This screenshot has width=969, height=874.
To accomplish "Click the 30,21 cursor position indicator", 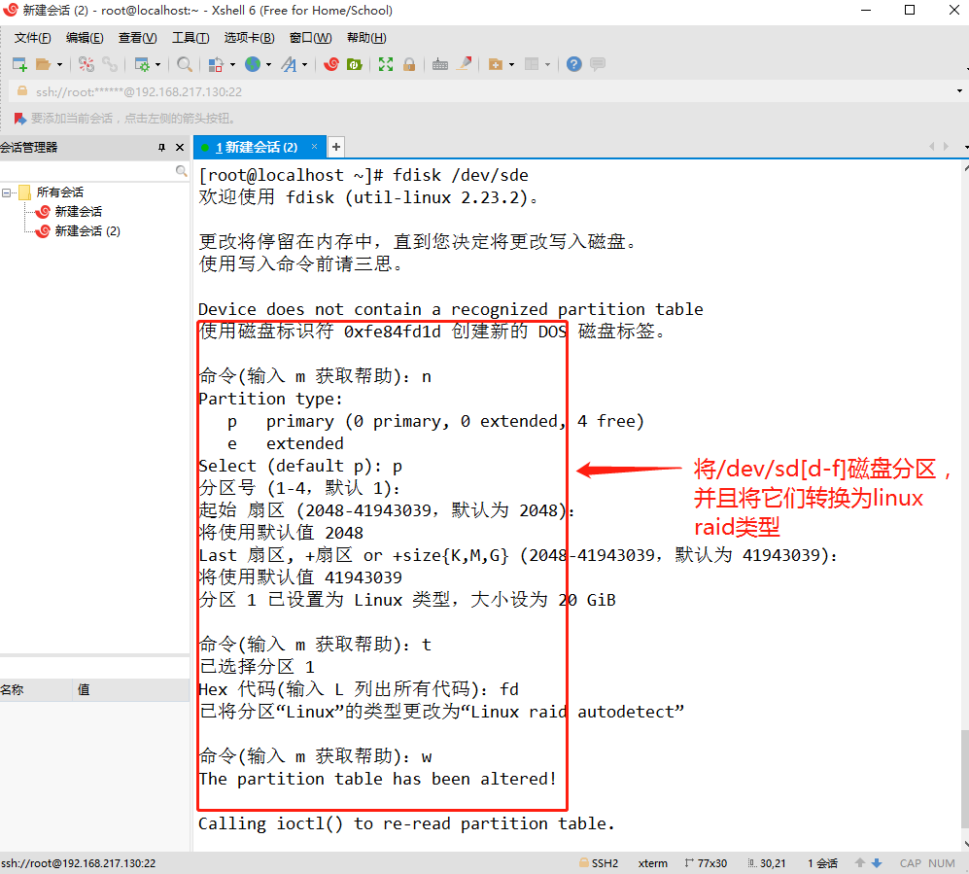I will point(766,863).
